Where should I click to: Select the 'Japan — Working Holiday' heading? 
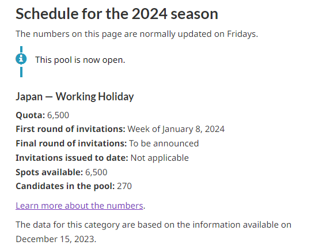pos(75,97)
